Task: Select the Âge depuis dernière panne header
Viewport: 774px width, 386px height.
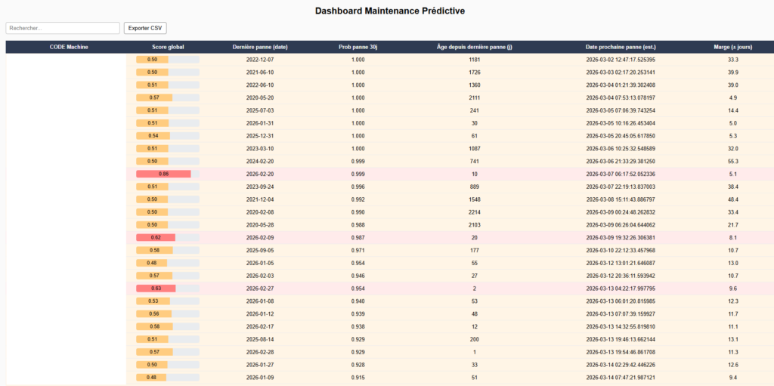Action: tap(475, 47)
